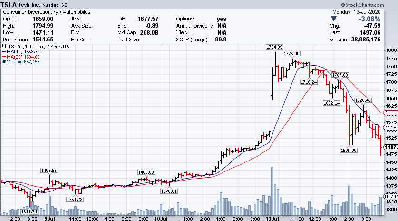This screenshot has height=221, width=398.
Task: Click the red MA(20) legend line marker
Action: click(x=3, y=56)
